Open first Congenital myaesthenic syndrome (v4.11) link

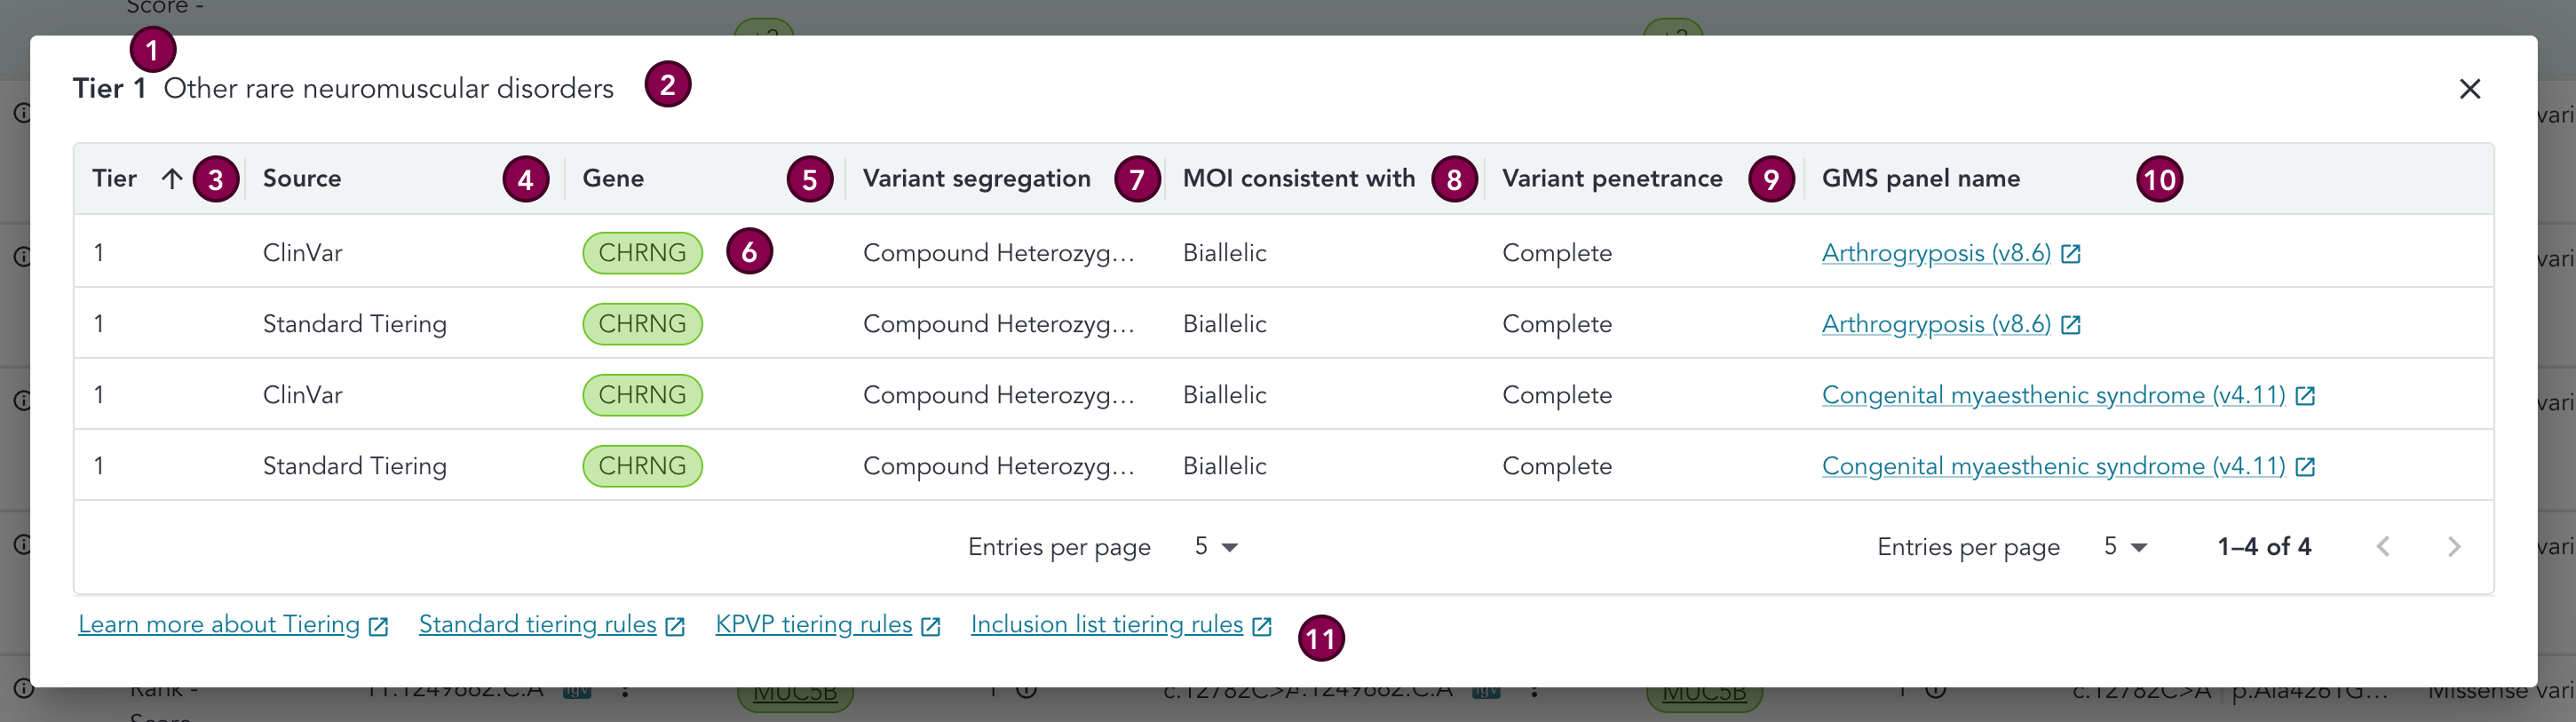[x=2052, y=395]
